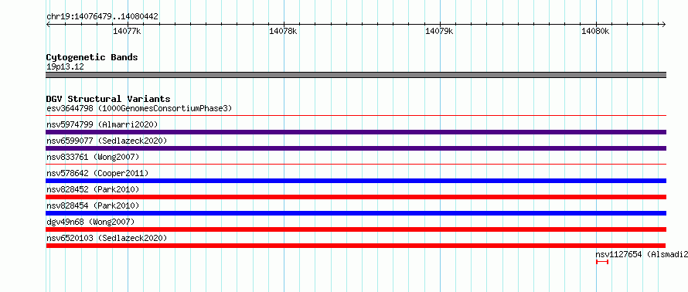Open variant nsv833761 (Wong2007) label
This screenshot has height=292, width=688.
(x=93, y=157)
